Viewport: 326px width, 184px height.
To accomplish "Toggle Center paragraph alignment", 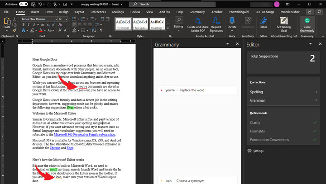I will pyautogui.click(x=79, y=25).
